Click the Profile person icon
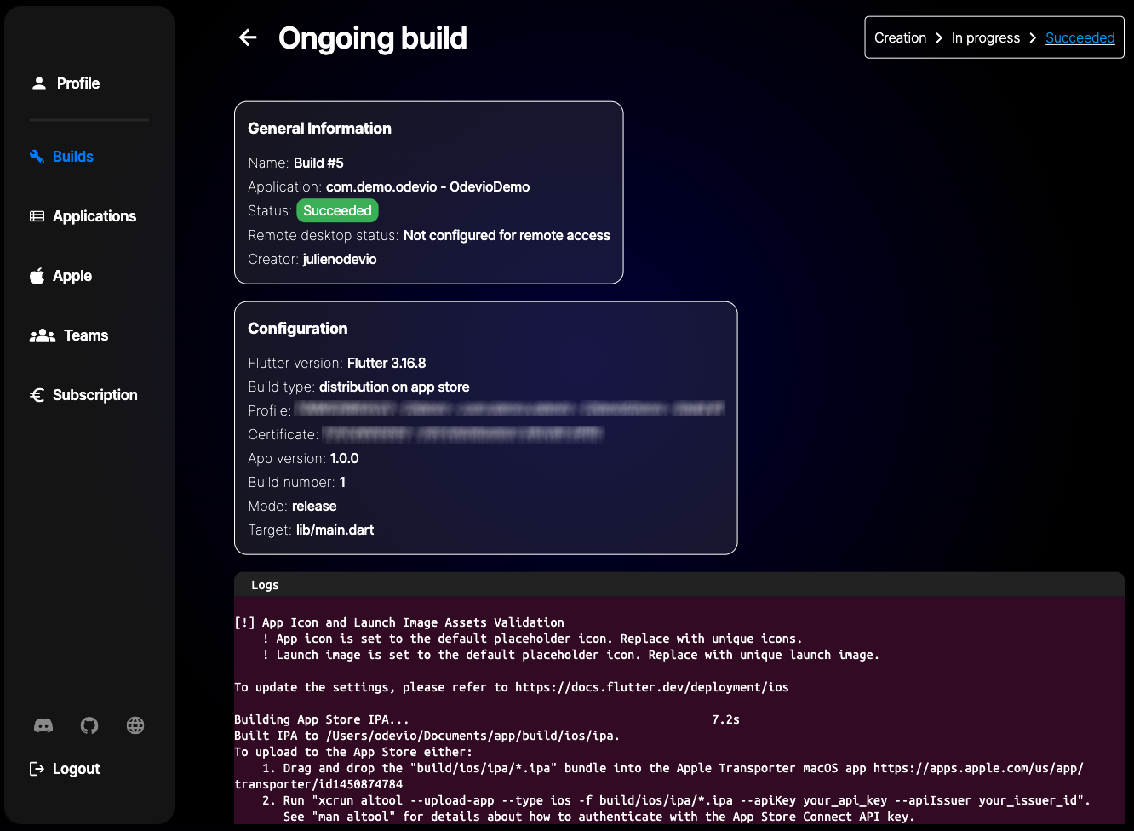Screen dimensions: 1134x831 click(39, 83)
